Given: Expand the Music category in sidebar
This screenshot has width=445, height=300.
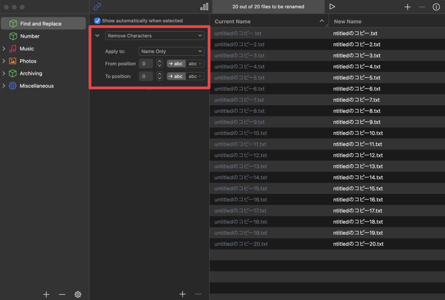Looking at the screenshot, I should point(4,49).
